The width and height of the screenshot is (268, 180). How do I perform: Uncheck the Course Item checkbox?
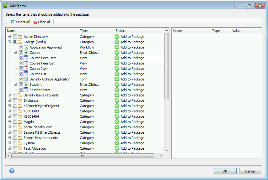tap(21, 69)
